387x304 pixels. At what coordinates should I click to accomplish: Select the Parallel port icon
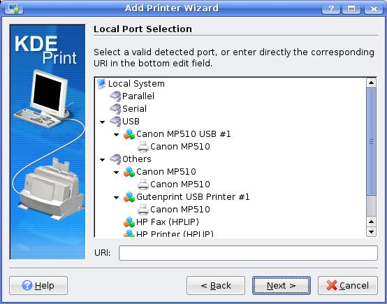click(x=115, y=96)
